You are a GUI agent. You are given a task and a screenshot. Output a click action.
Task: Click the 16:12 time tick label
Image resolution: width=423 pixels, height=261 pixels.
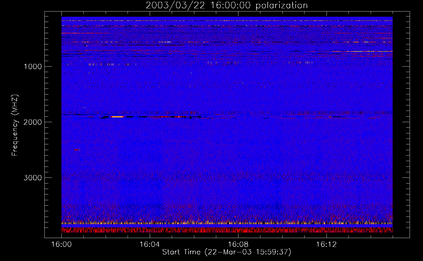coord(326,244)
